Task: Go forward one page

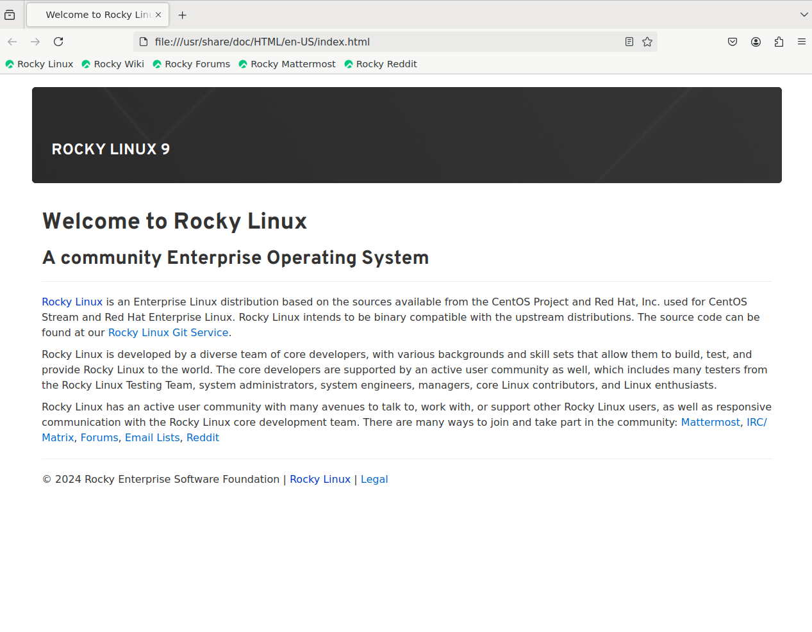Action: [x=35, y=42]
